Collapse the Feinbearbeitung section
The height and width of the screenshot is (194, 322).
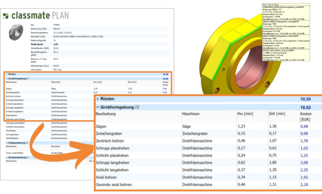(7, 143)
